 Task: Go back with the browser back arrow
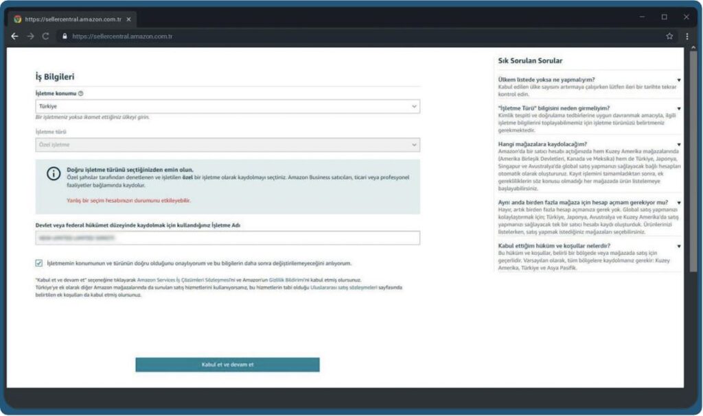pyautogui.click(x=15, y=36)
